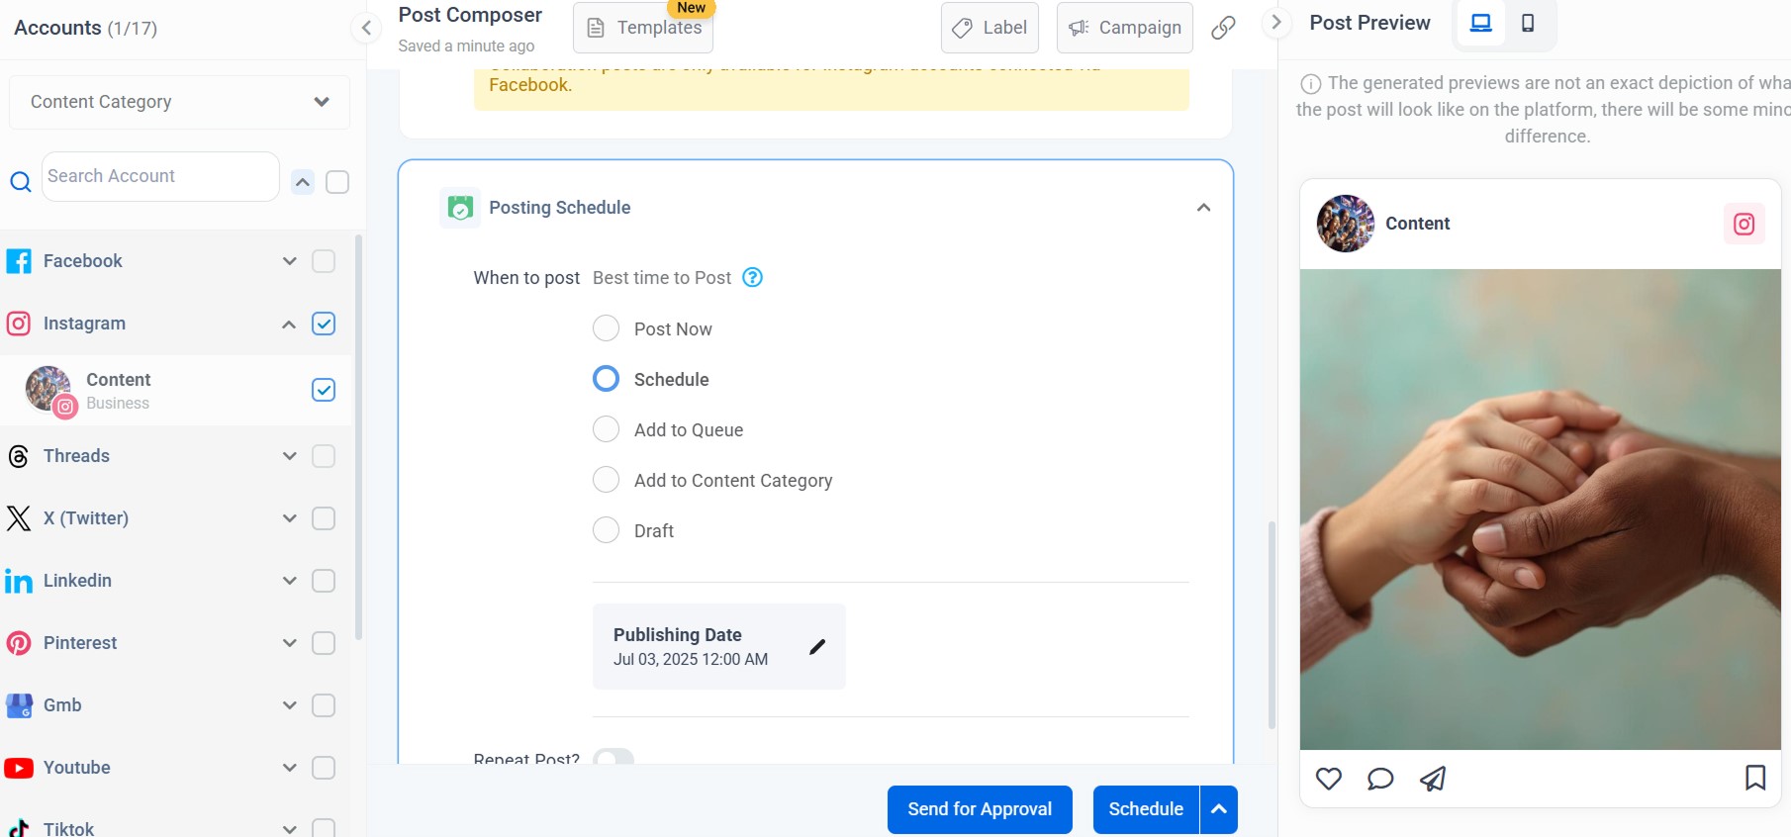
Task: Check the Youtube accounts checkbox
Action: [324, 768]
